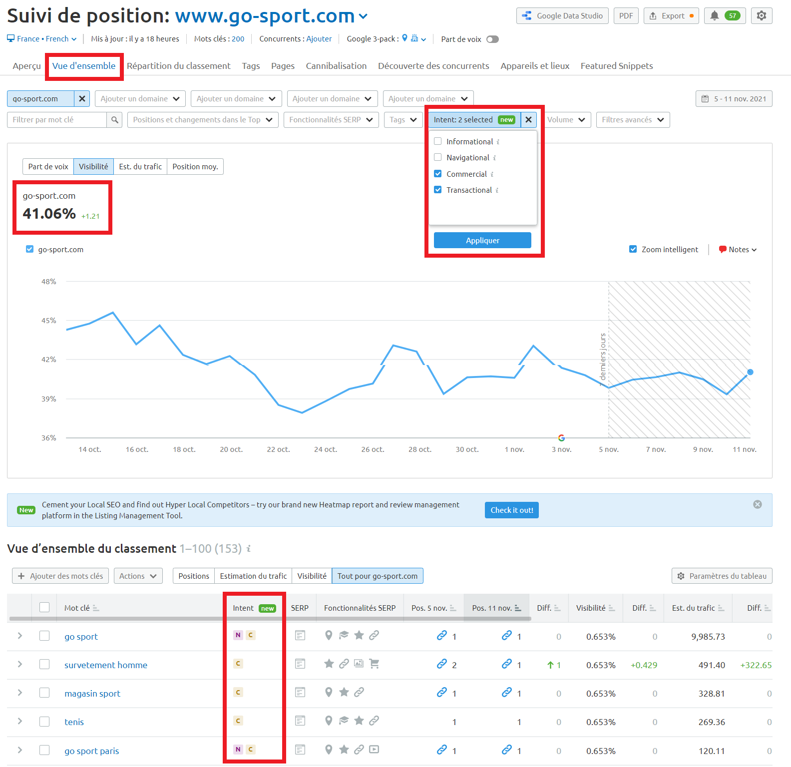
Task: Click the PDF button
Action: [626, 15]
